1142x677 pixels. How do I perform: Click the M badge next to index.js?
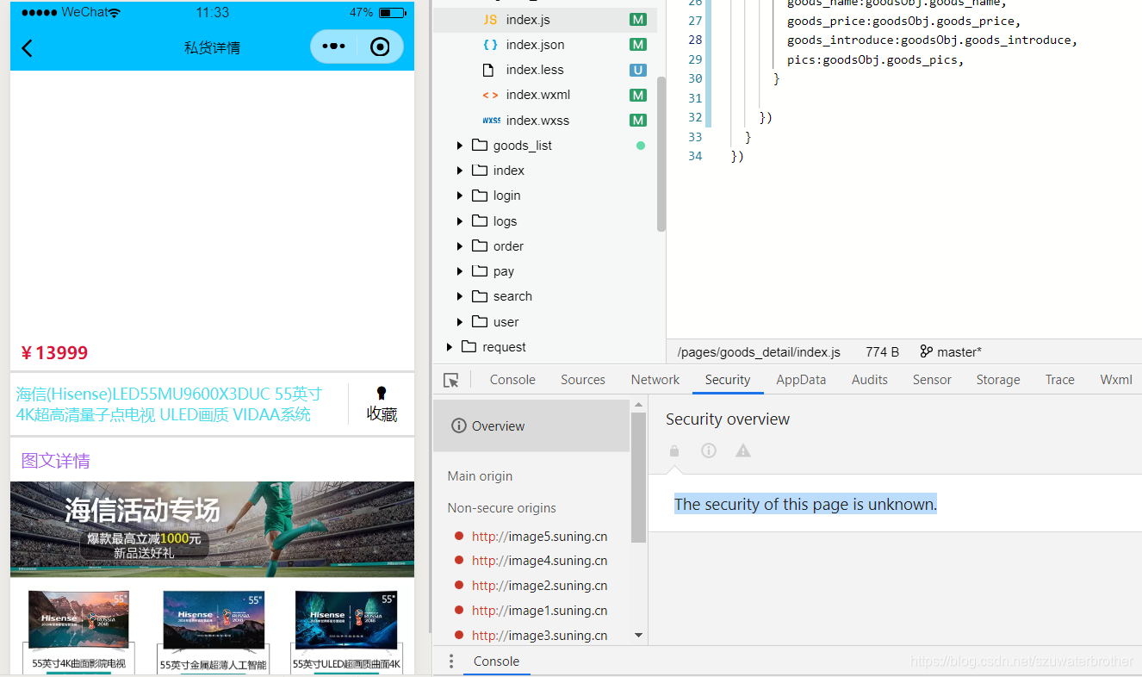pos(638,20)
